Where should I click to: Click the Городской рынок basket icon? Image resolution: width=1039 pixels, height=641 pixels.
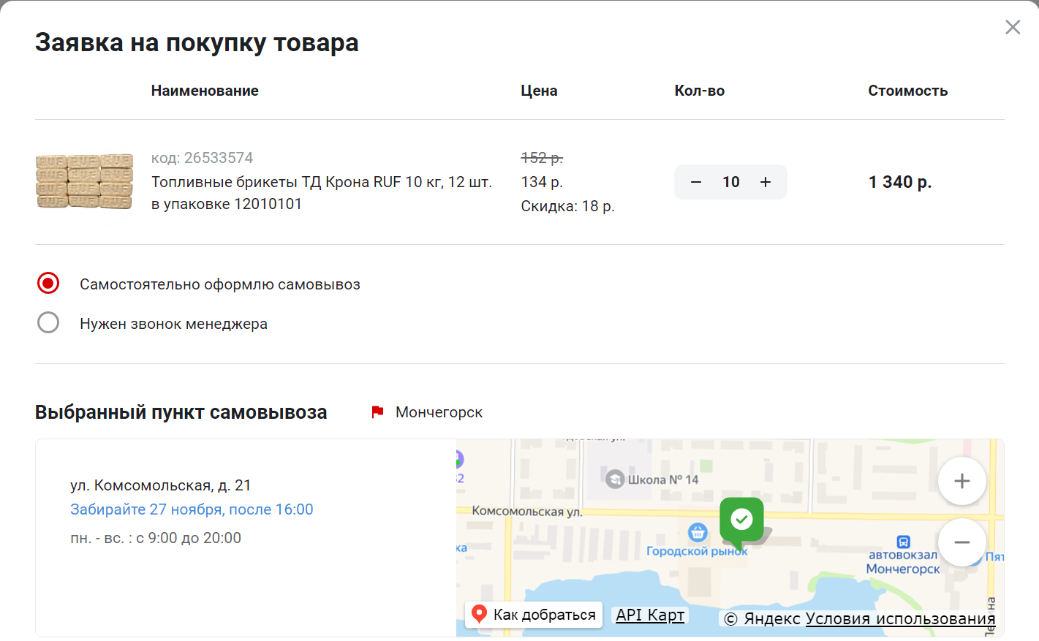point(698,532)
